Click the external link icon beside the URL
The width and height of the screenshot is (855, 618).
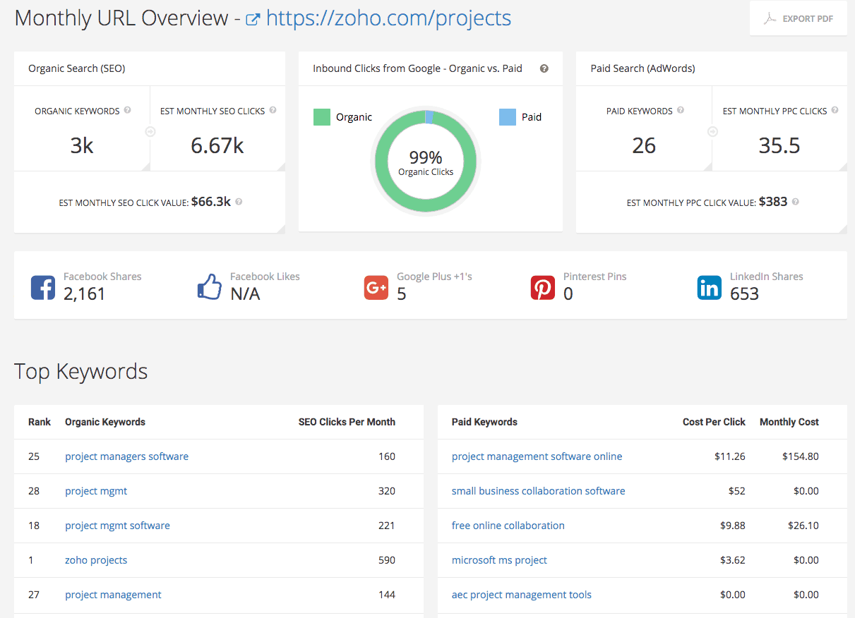(x=252, y=20)
